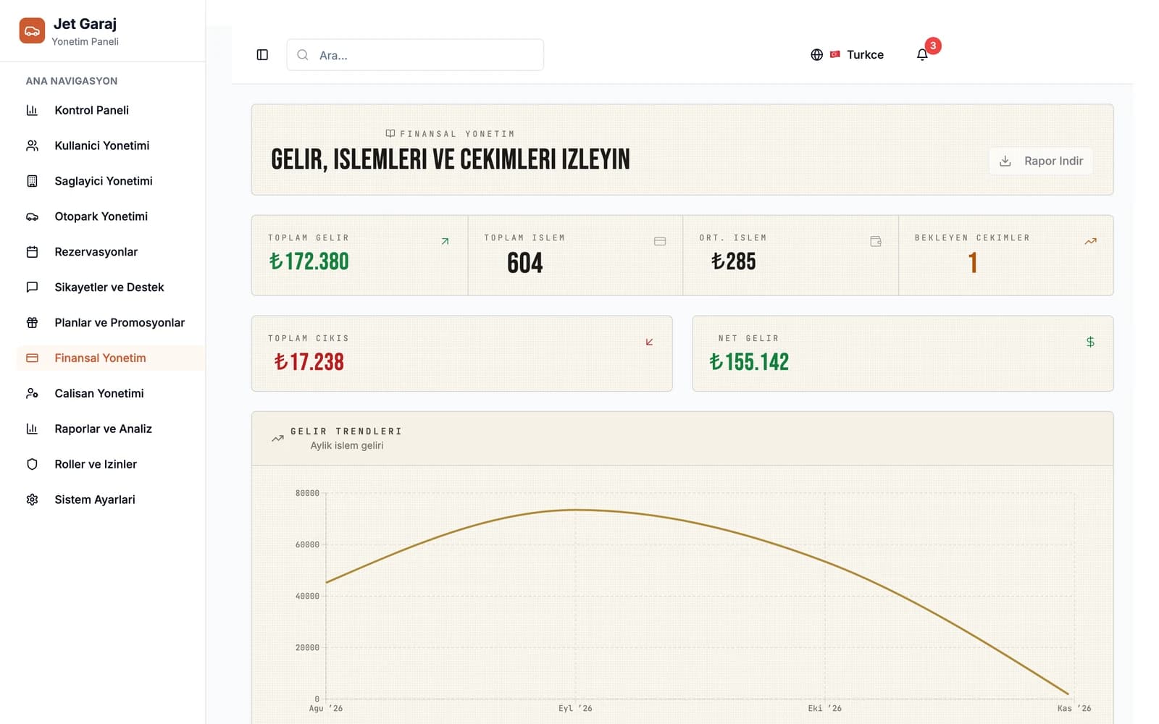Click the ₺172.380 total revenue value
This screenshot has height=724, width=1159.
tap(309, 261)
